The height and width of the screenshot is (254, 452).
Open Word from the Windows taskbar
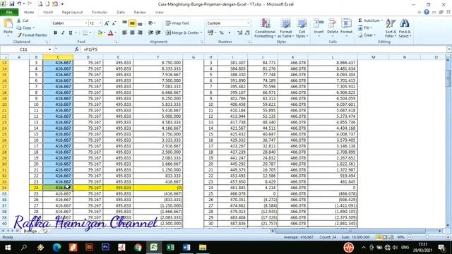click(x=186, y=247)
